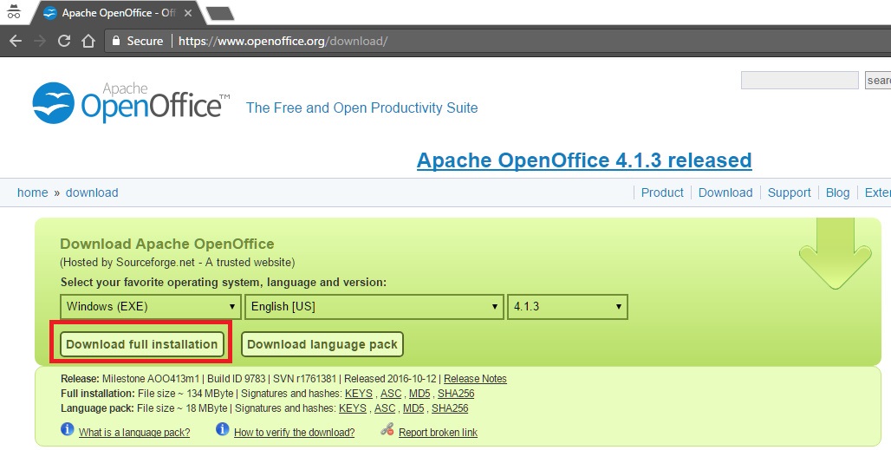Click MD5 link in Language pack row
Screen dimensions: 891x450
click(413, 408)
